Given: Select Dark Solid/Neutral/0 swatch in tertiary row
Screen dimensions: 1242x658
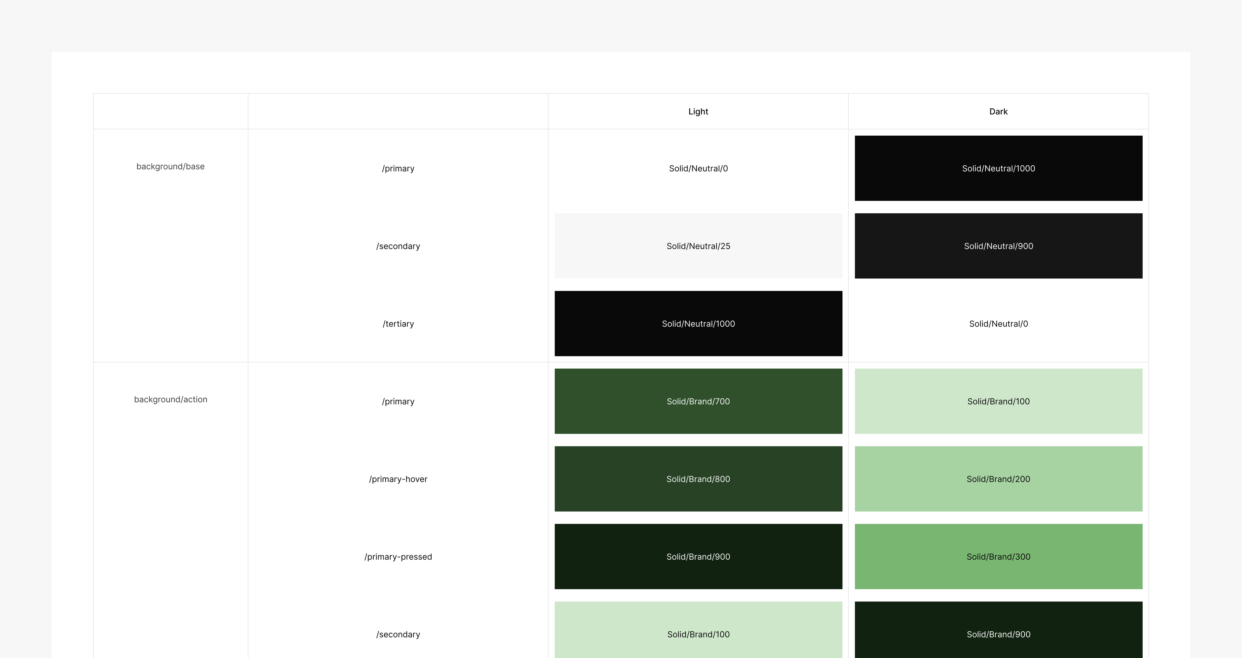Looking at the screenshot, I should 998,324.
